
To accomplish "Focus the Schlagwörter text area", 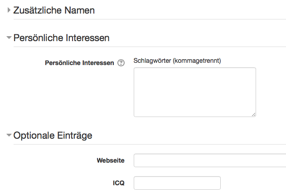I will [x=195, y=92].
